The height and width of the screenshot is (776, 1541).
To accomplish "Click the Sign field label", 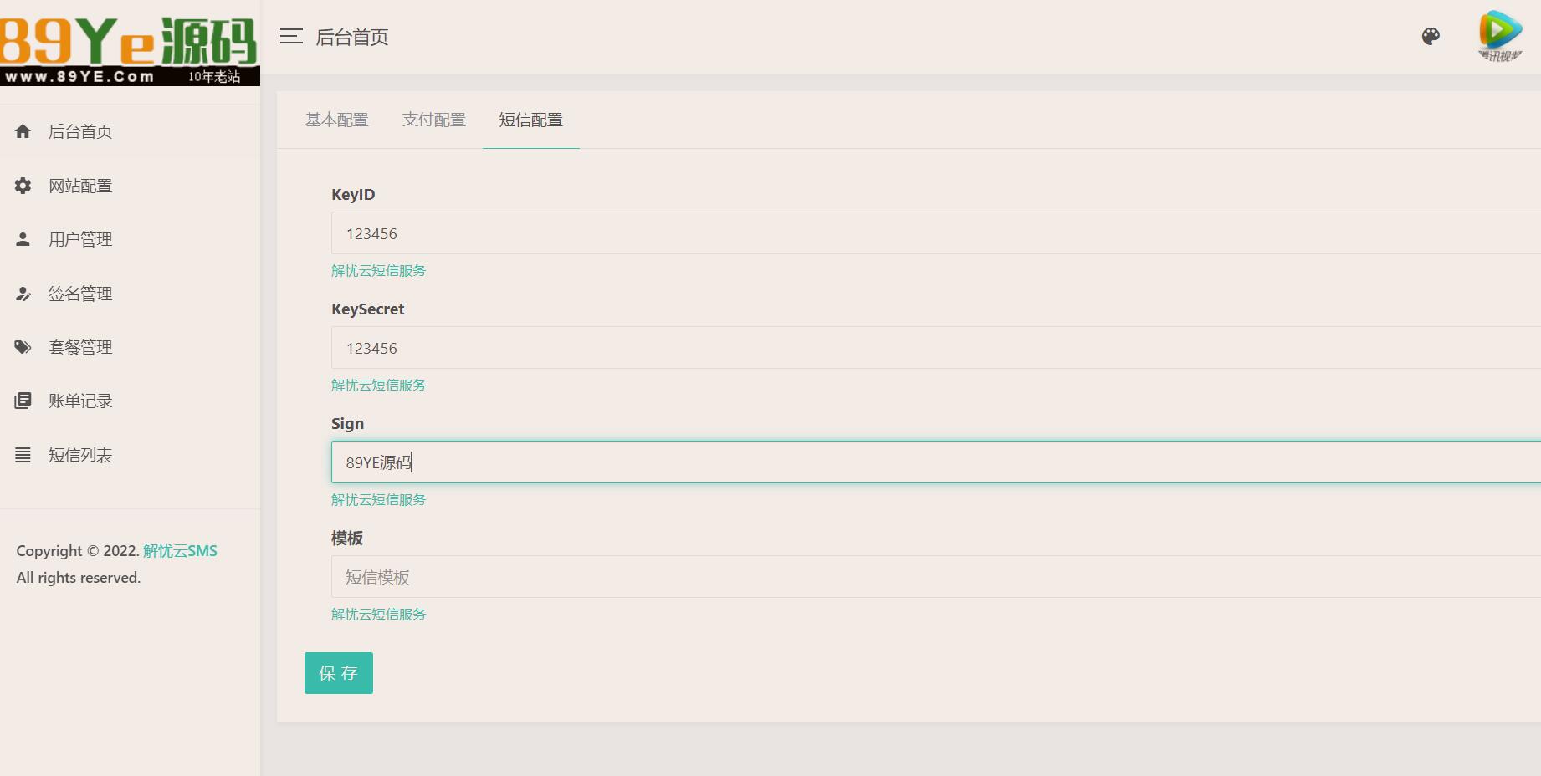I will click(x=348, y=424).
